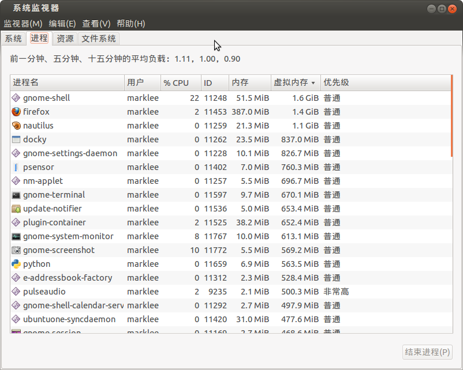The width and height of the screenshot is (463, 370).
Task: Switch to the 系统 tab
Action: [13, 39]
